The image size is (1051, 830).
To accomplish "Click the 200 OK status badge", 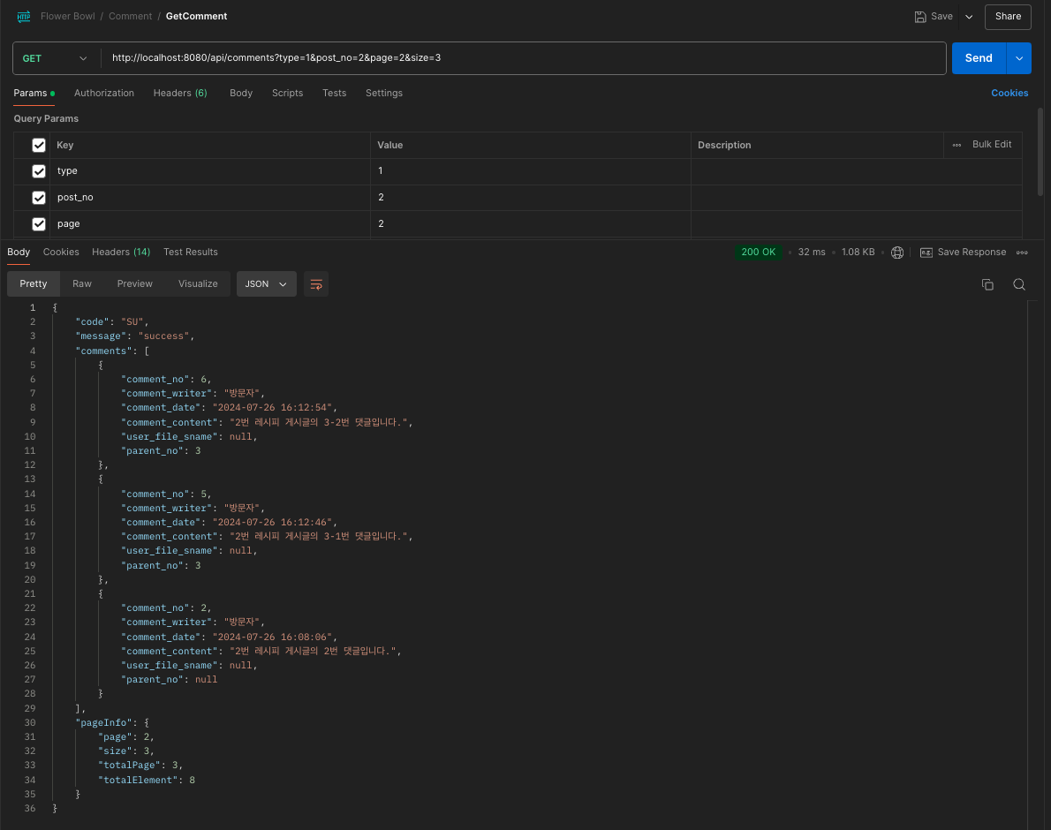I will pyautogui.click(x=758, y=253).
